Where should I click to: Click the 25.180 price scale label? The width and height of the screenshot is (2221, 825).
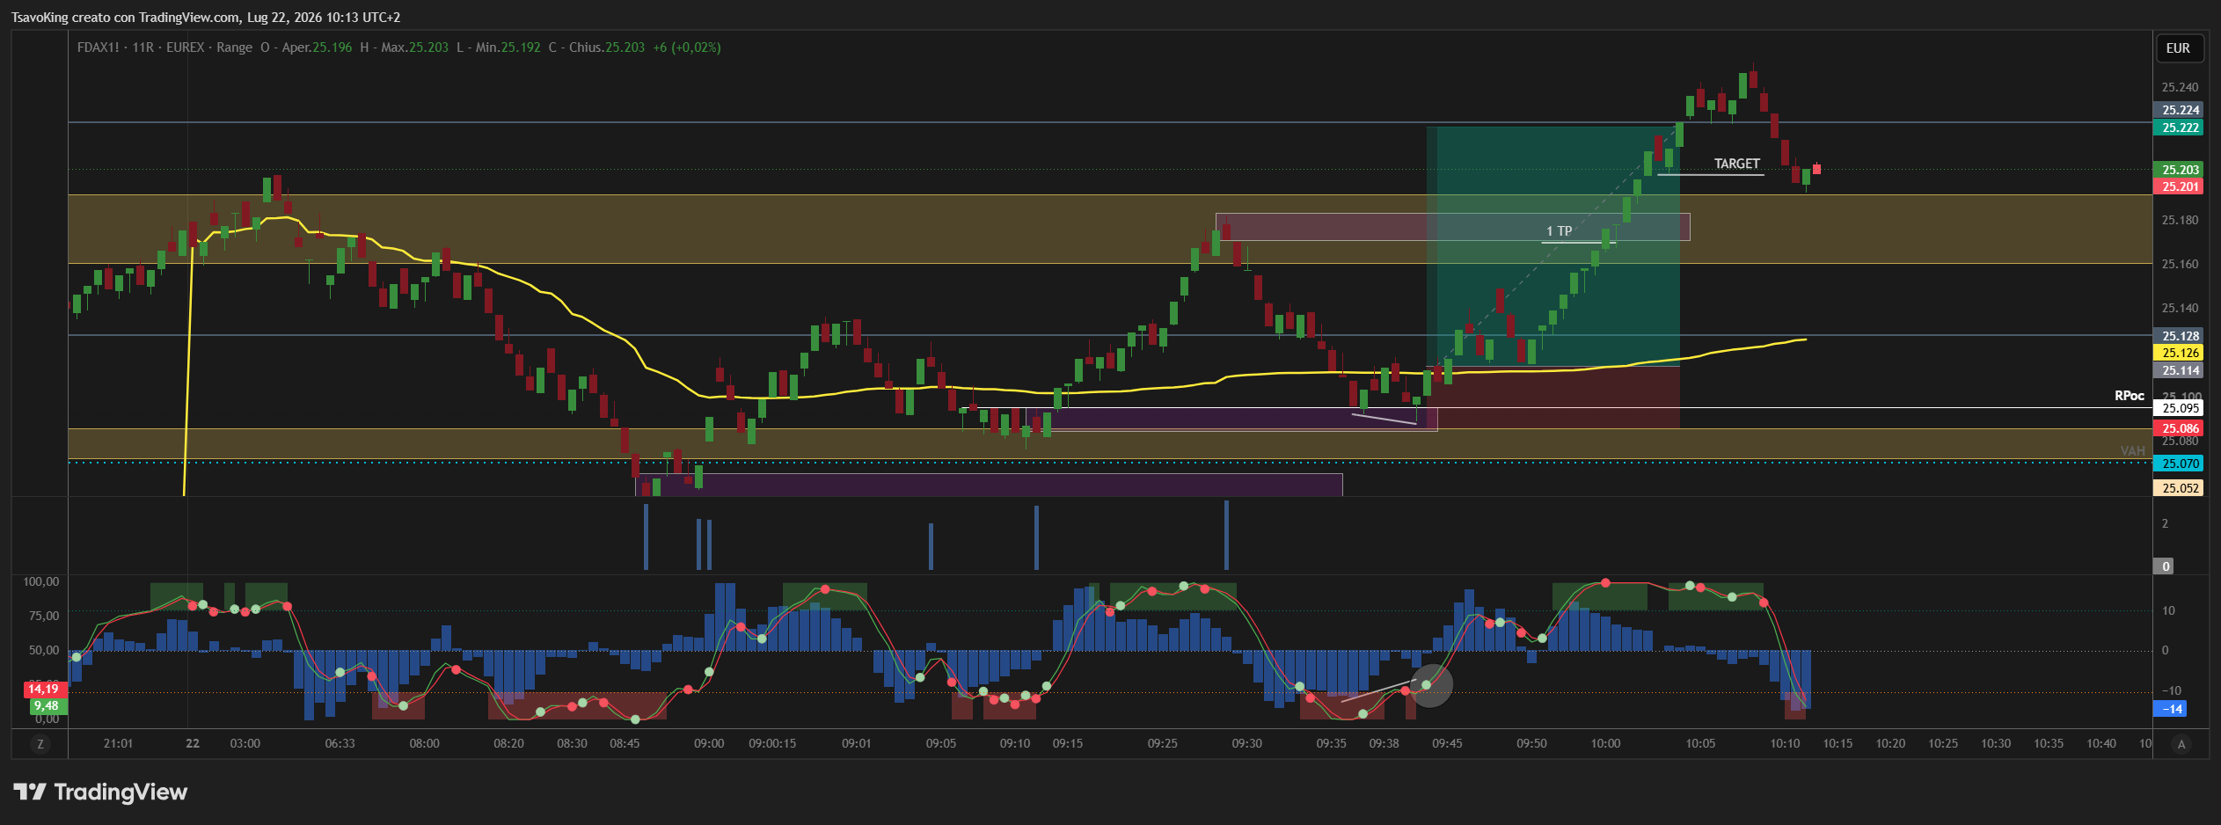point(2180,220)
